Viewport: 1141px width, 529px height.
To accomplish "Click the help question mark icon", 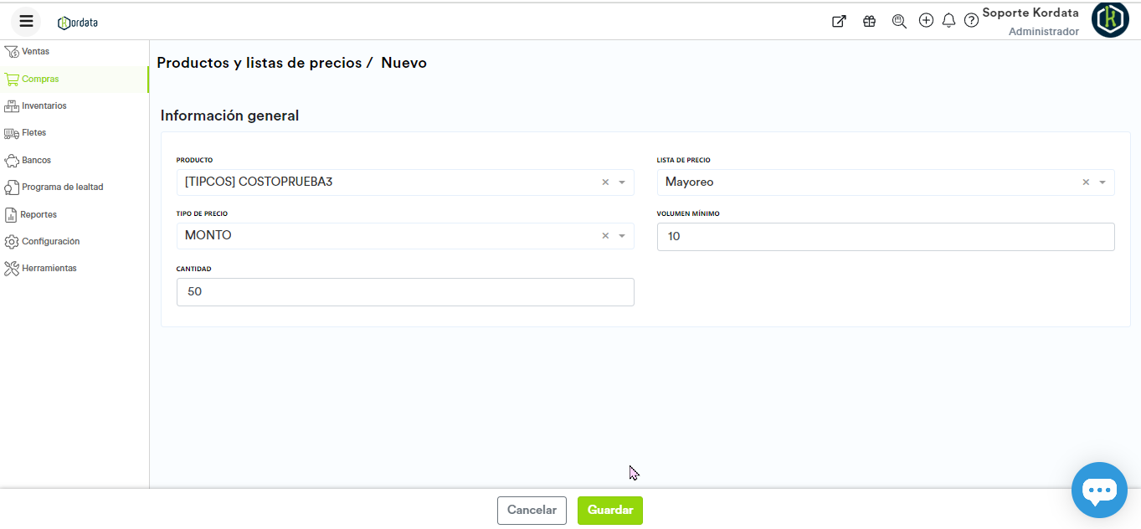I will click(971, 21).
